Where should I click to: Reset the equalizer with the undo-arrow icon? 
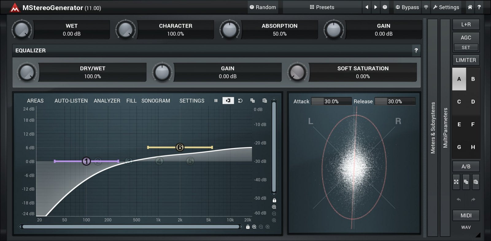240,100
